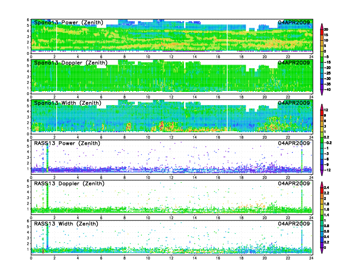Click hour '10' on Spano13 Doppler x-axis

tap(148, 97)
